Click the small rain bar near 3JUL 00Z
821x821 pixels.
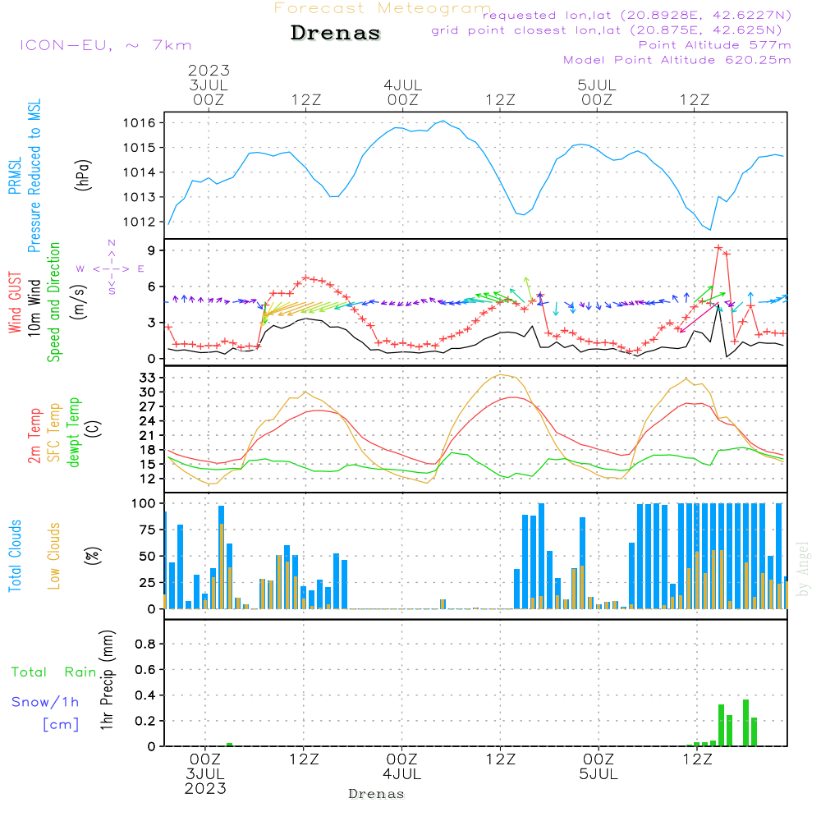coord(230,744)
